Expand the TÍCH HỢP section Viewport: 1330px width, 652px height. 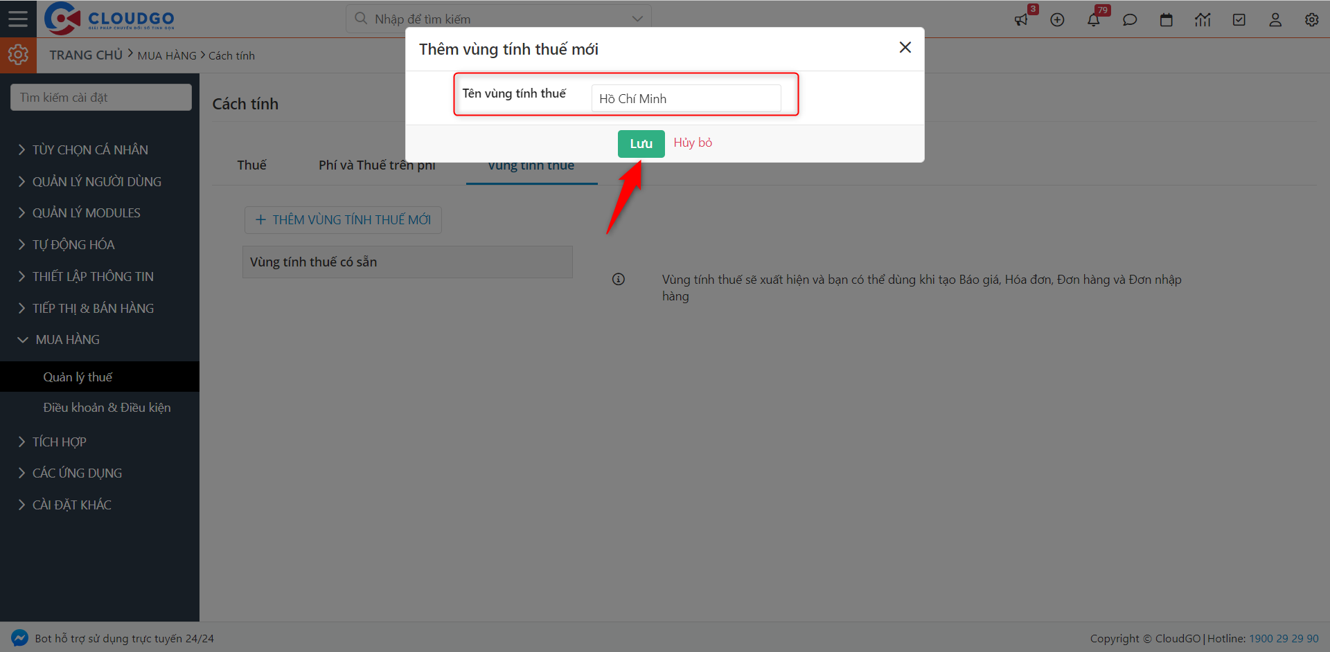[x=59, y=442]
